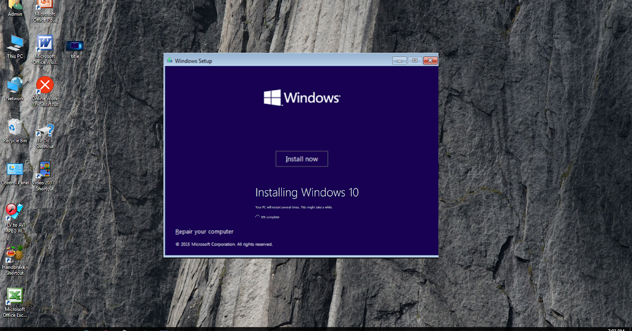Click the Windows Setup title bar icon
Viewport: 632px width, 331px height.
tap(169, 60)
